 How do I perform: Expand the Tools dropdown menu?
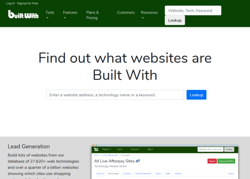click(x=50, y=15)
